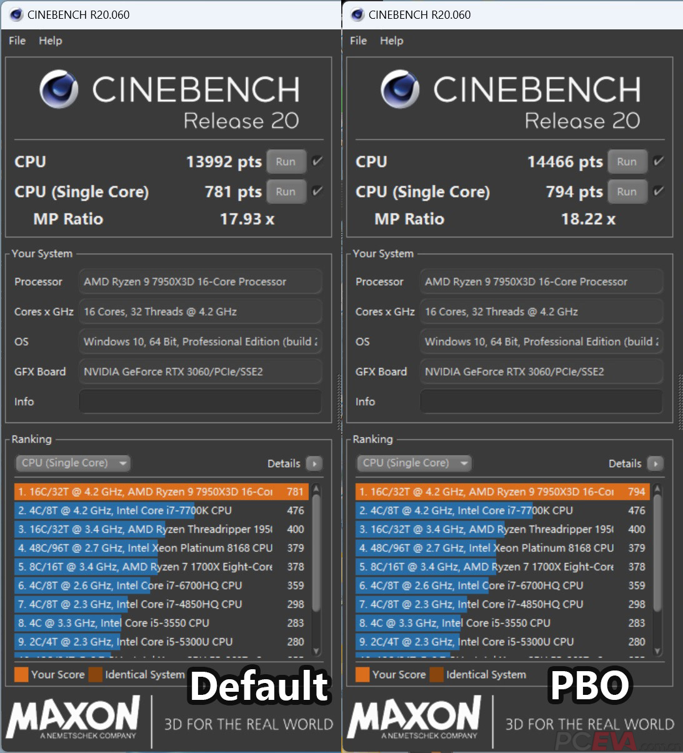683x753 pixels.
Task: Click Your Score orange swatch in Default window
Action: point(21,675)
